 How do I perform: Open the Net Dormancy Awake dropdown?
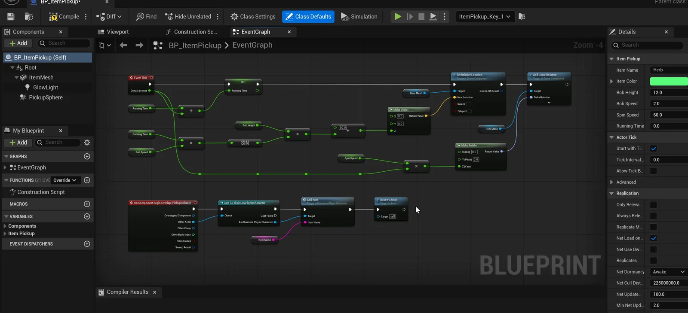tap(669, 272)
